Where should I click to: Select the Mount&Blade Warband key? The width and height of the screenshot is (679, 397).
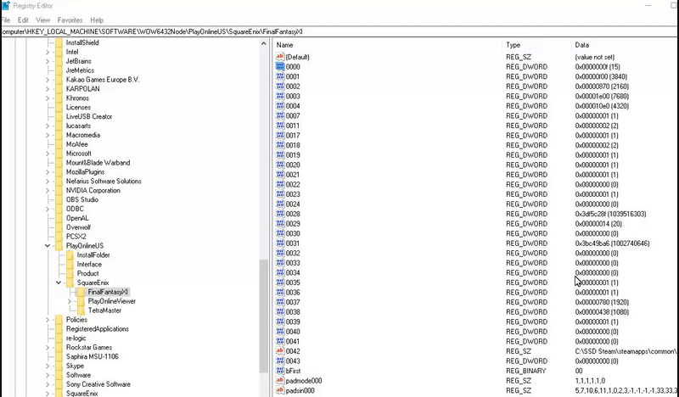(x=98, y=163)
